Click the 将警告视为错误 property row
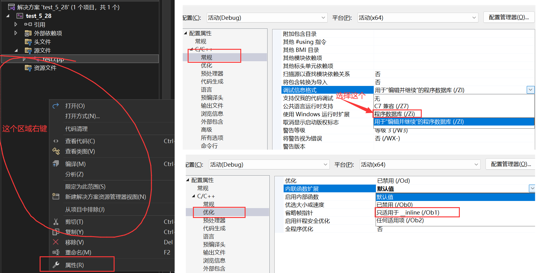 [408, 138]
